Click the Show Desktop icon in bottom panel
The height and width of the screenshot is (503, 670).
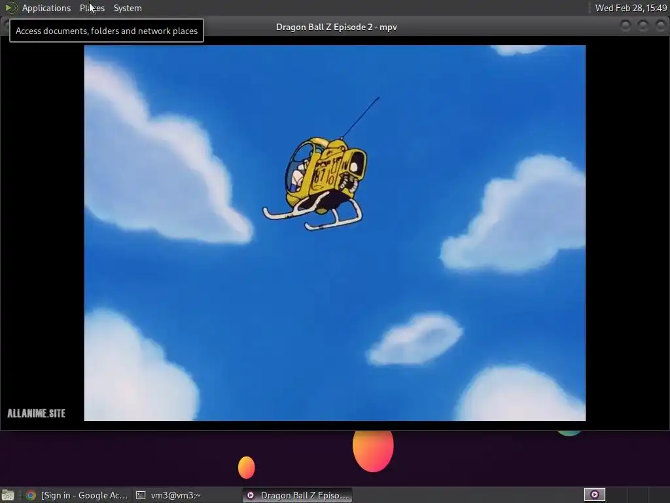click(8, 495)
